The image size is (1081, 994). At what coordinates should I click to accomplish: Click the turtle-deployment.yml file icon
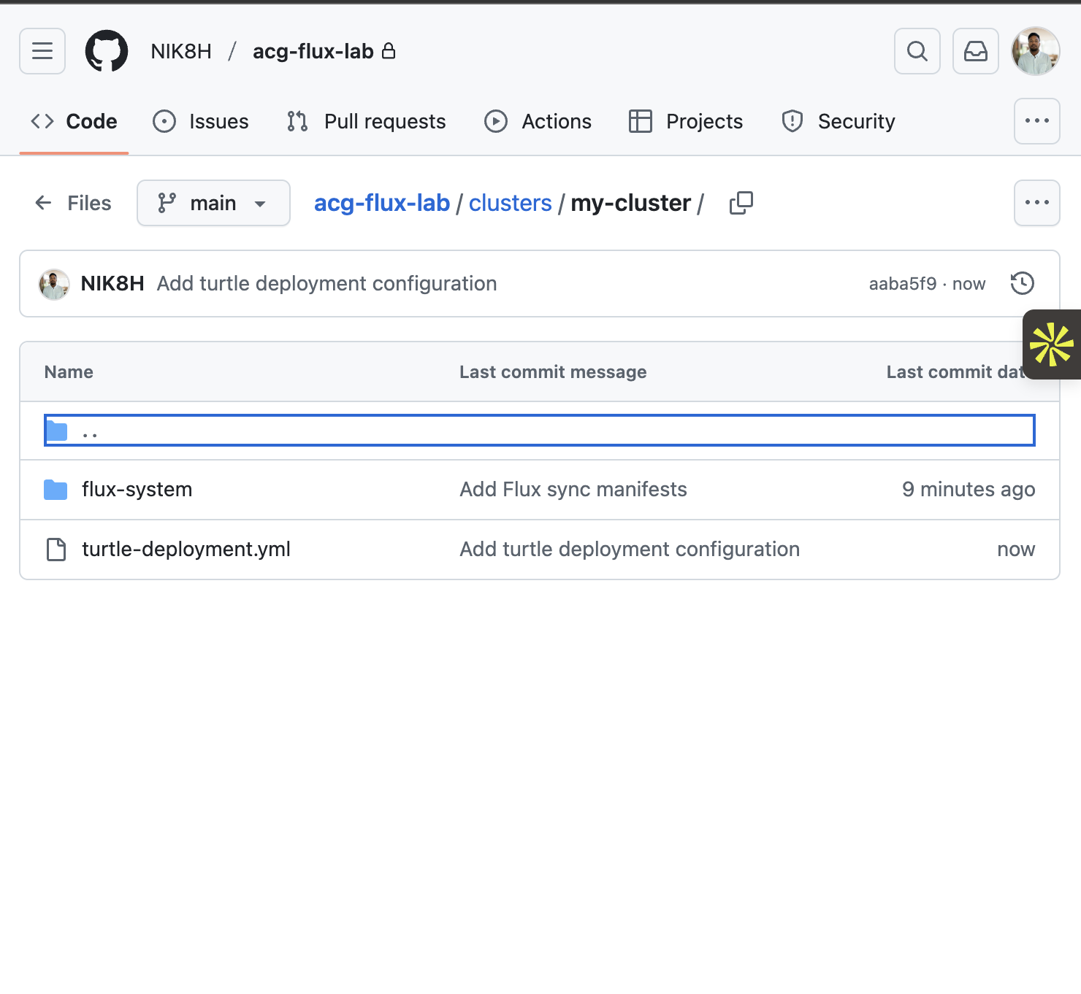(x=56, y=549)
